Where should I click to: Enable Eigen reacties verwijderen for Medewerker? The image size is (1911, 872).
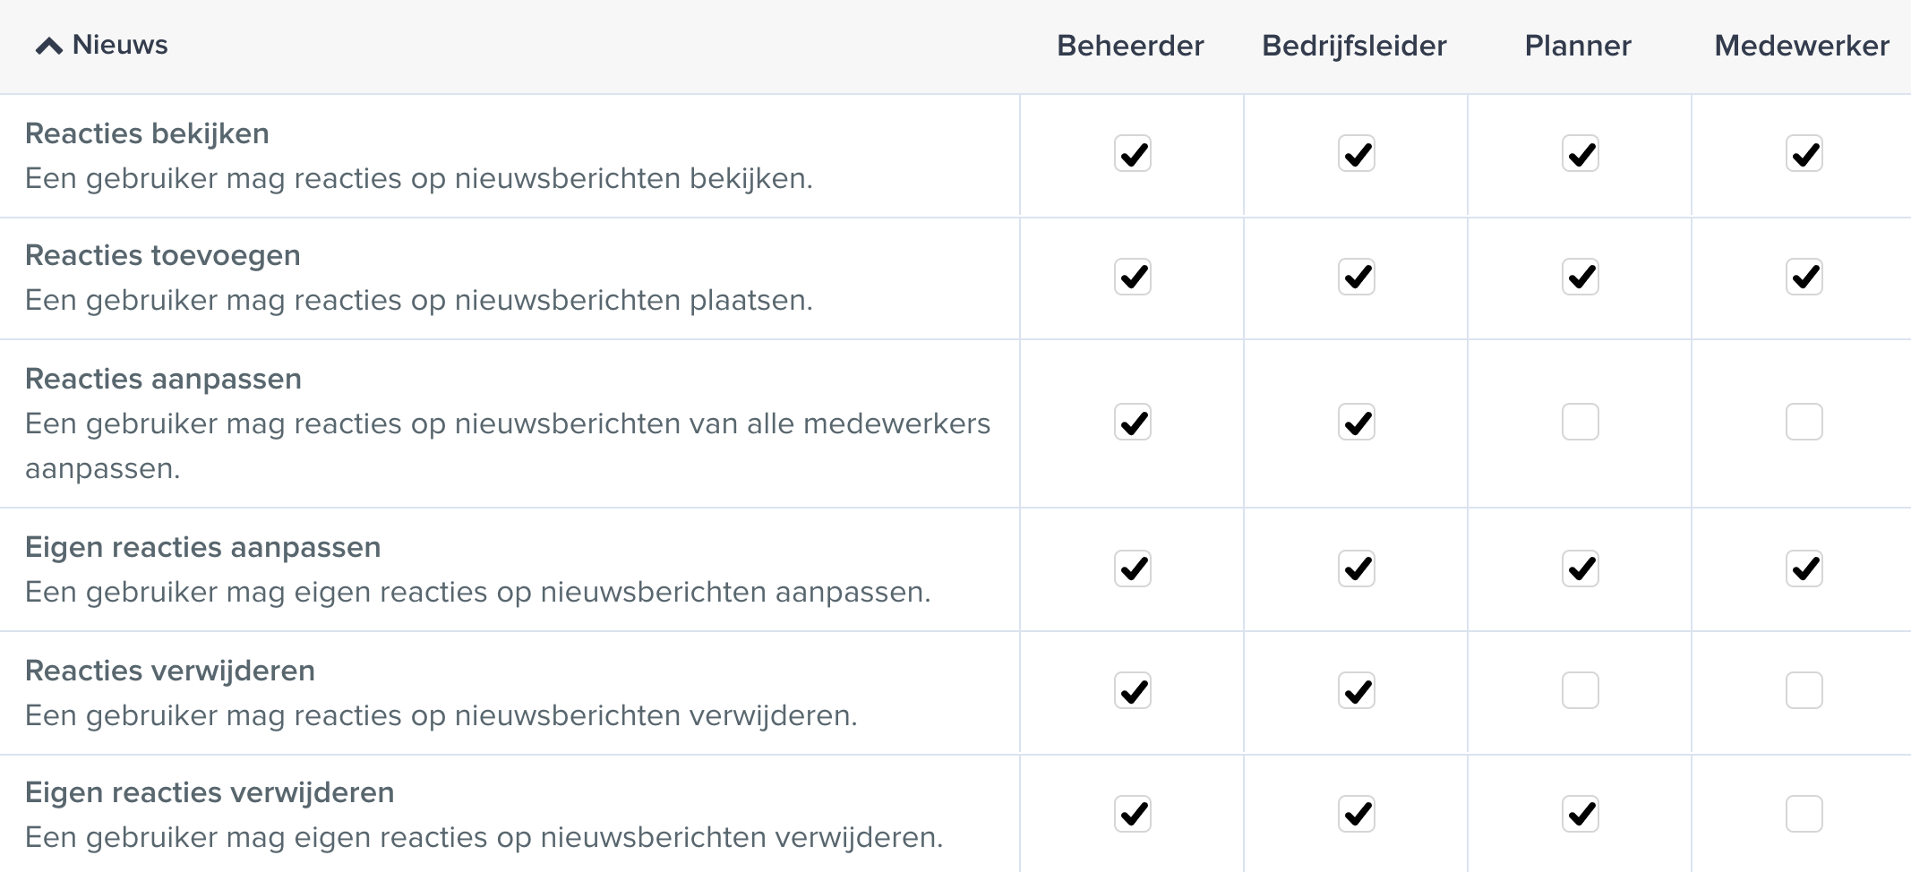pos(1804,814)
